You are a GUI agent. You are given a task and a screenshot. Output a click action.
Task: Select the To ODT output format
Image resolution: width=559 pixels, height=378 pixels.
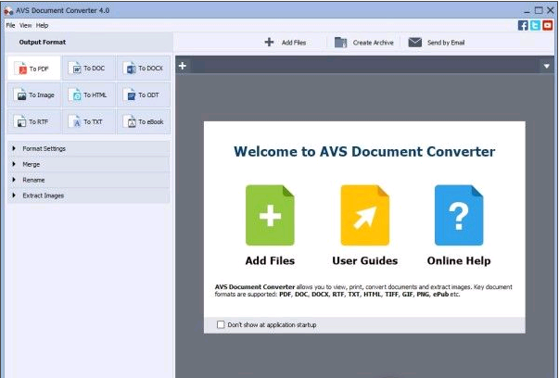pos(144,94)
